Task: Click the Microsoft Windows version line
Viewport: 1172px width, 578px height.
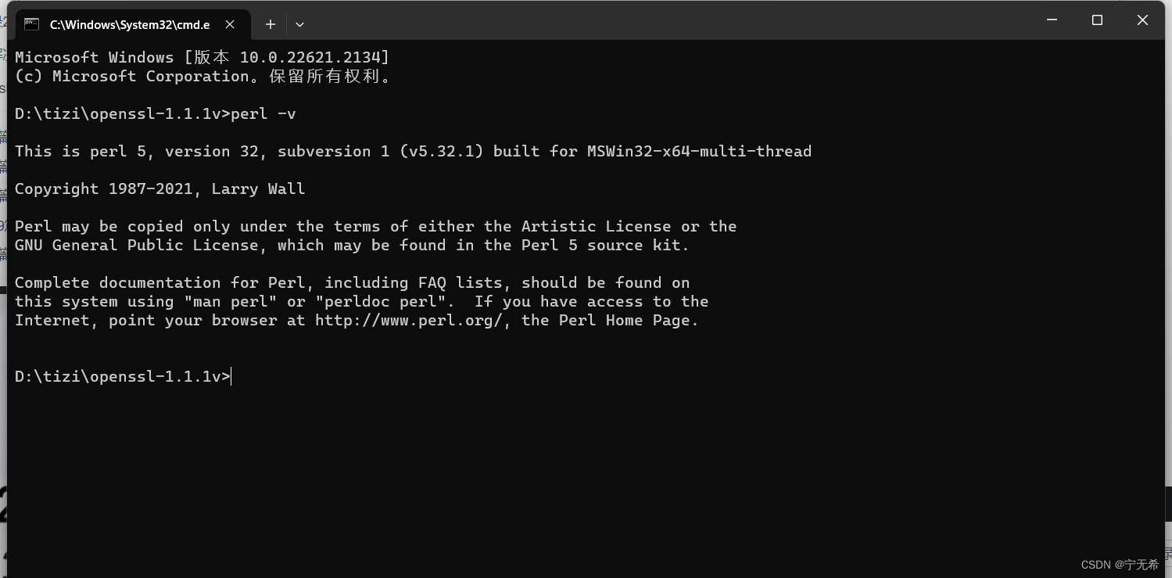Action: pos(202,58)
